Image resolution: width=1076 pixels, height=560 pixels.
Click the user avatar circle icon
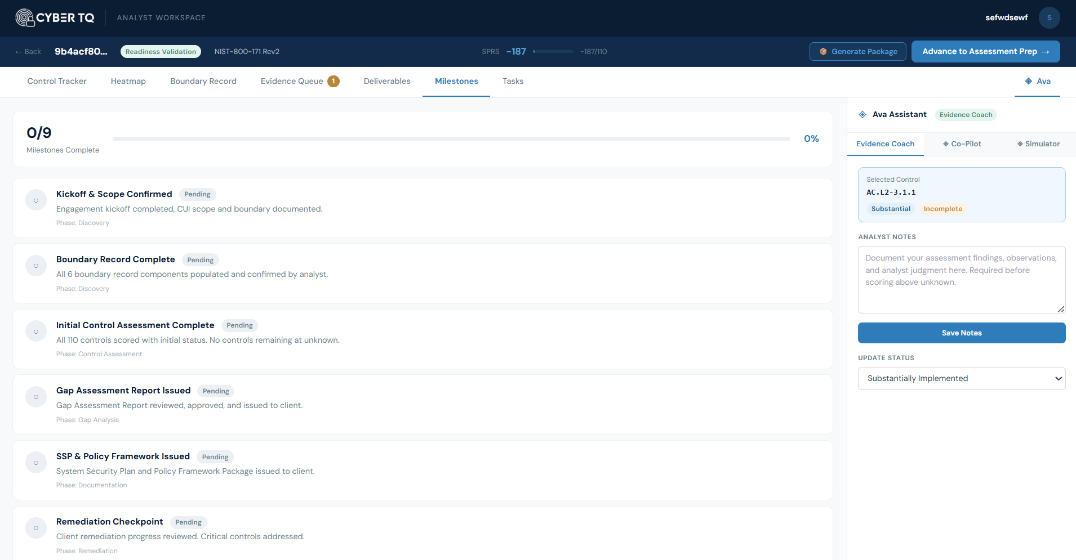pyautogui.click(x=1049, y=18)
